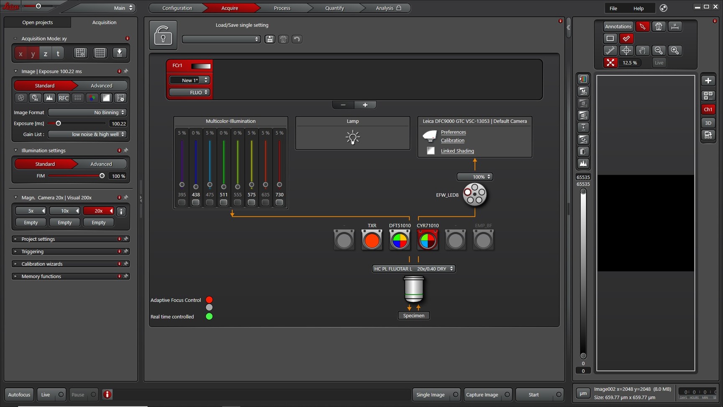The image size is (723, 407).
Task: Click the EFW_LED8 filter wheel icon
Action: click(474, 194)
